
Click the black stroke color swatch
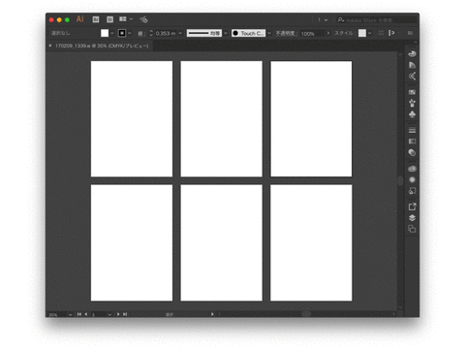coord(122,33)
